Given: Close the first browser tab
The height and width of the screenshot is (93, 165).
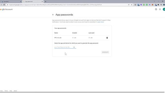Looking at the screenshot, I should pyautogui.click(x=21, y=2).
